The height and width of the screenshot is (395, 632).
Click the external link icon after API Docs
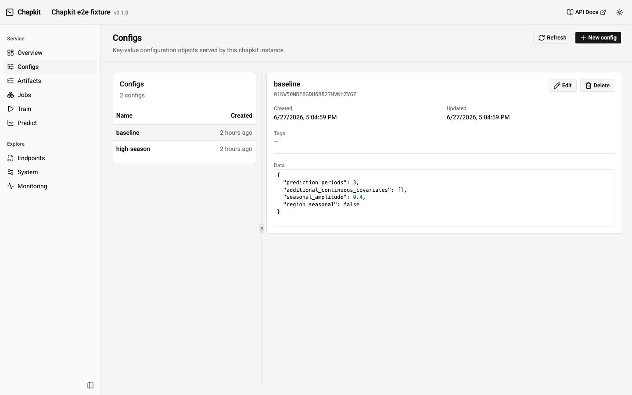tap(603, 12)
